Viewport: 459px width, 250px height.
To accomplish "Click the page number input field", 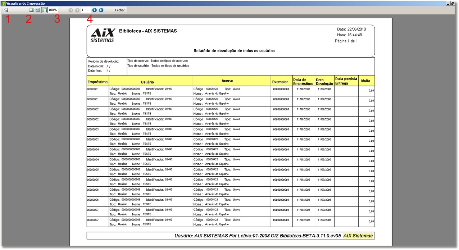I will coord(86,10).
